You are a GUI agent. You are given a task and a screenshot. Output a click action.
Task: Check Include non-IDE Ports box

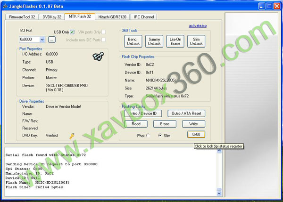[103, 40]
